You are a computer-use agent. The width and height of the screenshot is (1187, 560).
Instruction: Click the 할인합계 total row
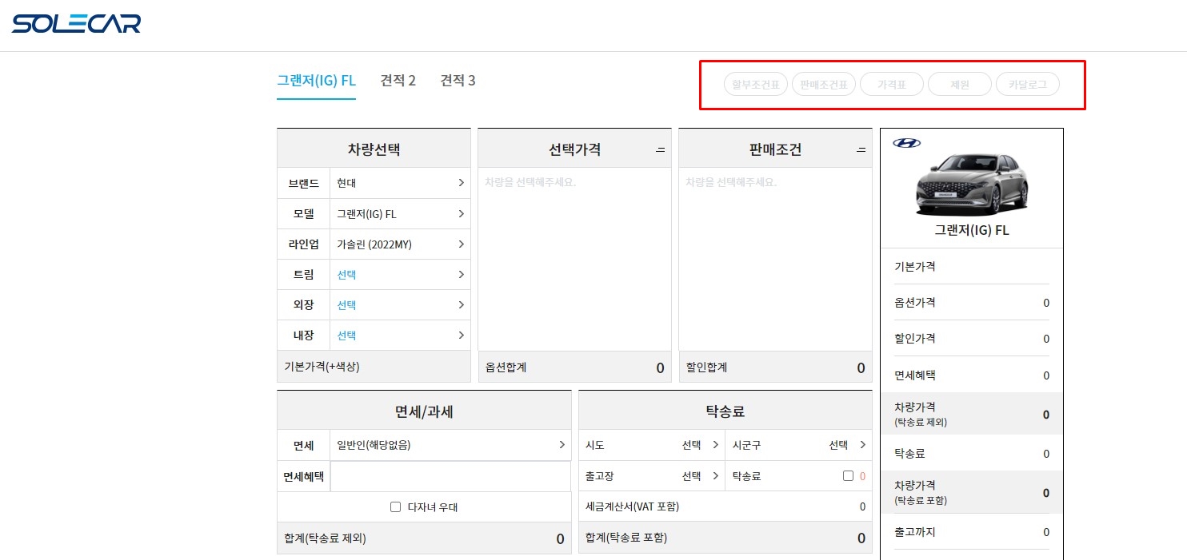pyautogui.click(x=775, y=367)
